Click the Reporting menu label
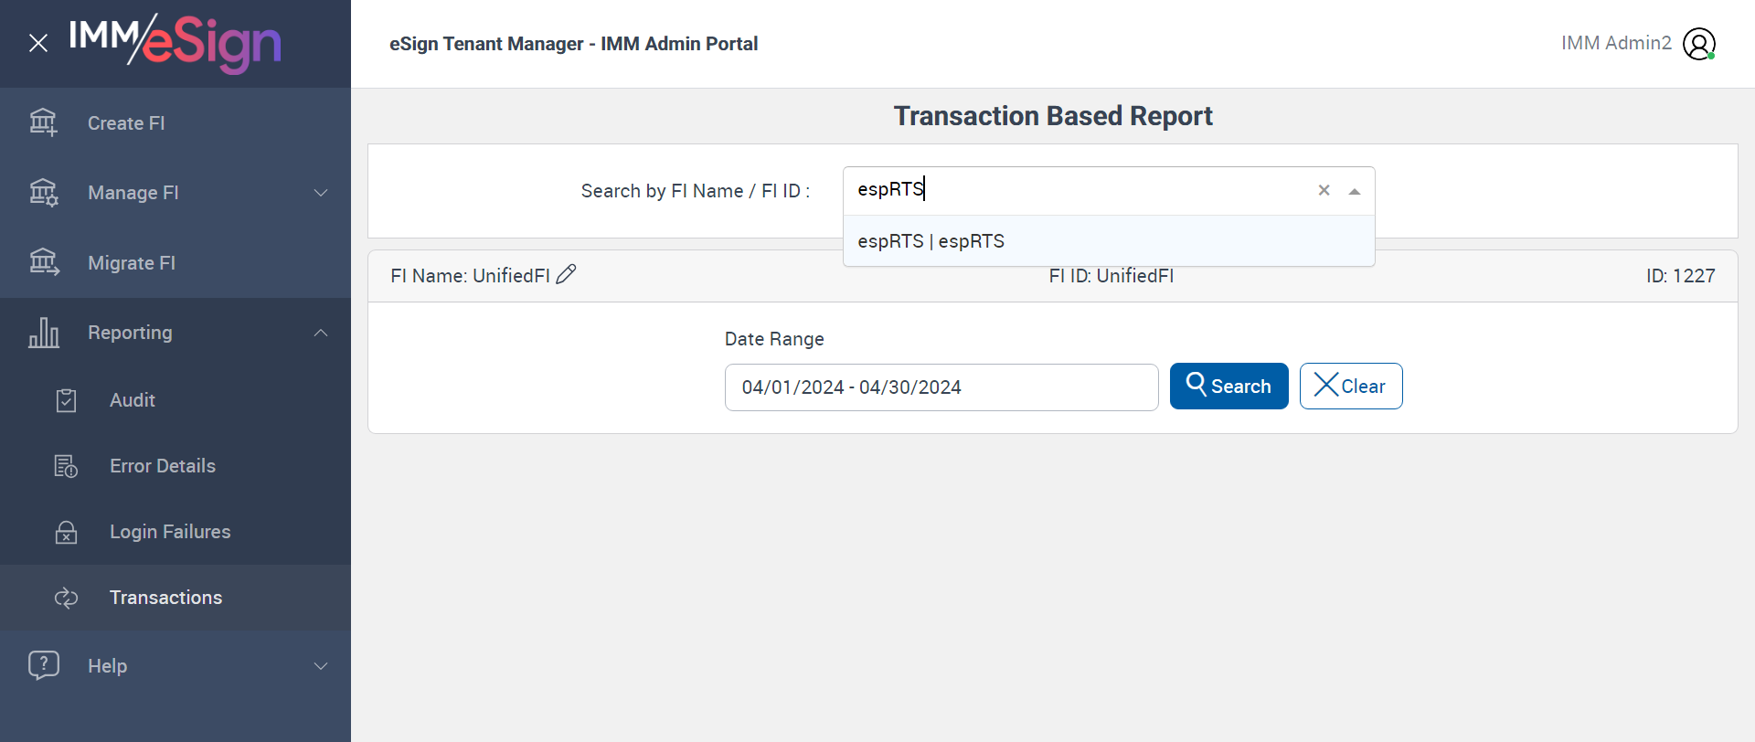The height and width of the screenshot is (742, 1755). [130, 333]
